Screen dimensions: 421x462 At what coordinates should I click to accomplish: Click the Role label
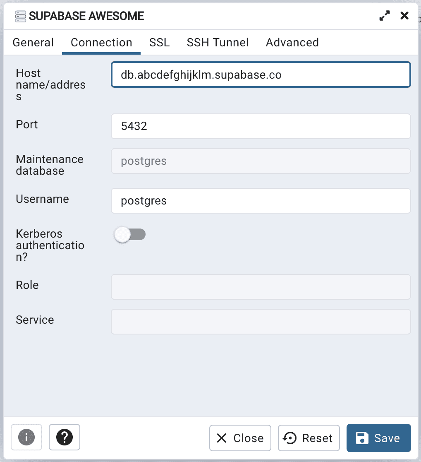click(x=27, y=285)
